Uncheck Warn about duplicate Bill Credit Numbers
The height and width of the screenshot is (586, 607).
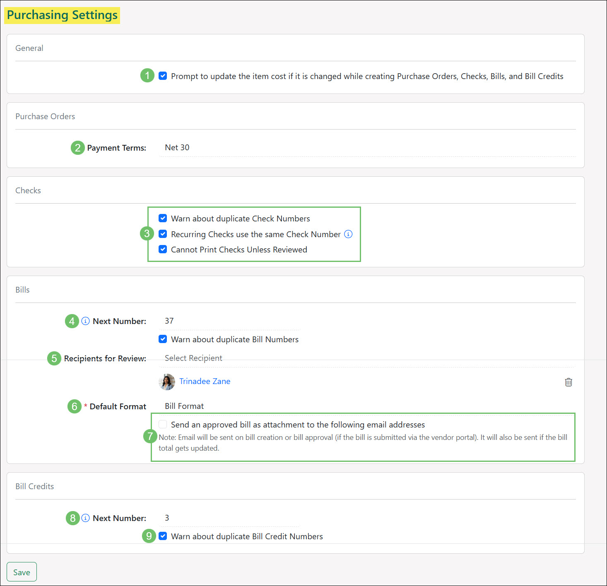pyautogui.click(x=163, y=536)
